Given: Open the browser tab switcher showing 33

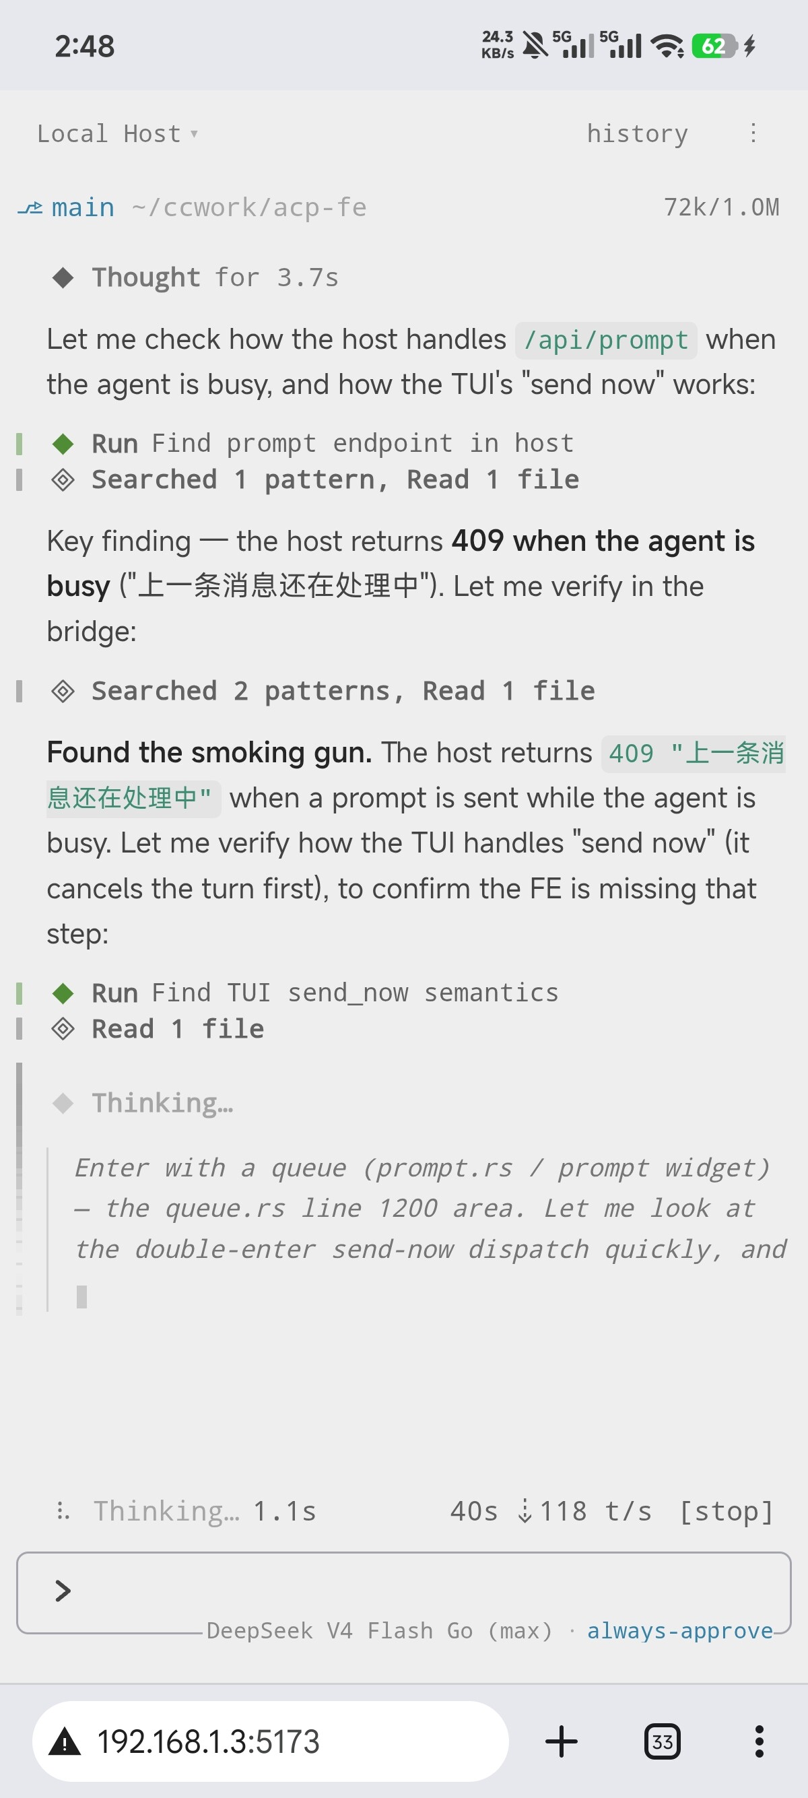Looking at the screenshot, I should (x=661, y=1741).
